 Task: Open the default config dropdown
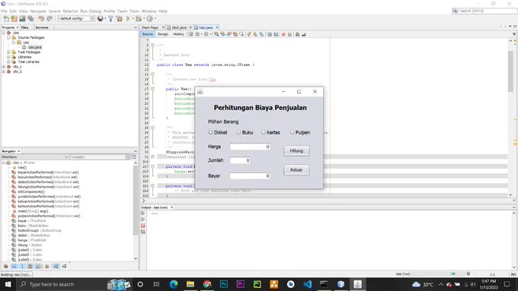(76, 18)
